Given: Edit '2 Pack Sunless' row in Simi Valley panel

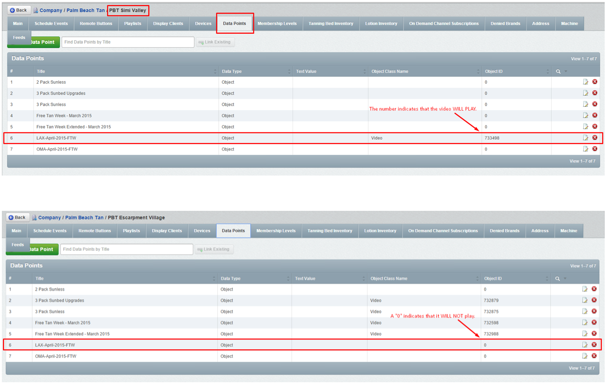Looking at the screenshot, I should click(586, 82).
